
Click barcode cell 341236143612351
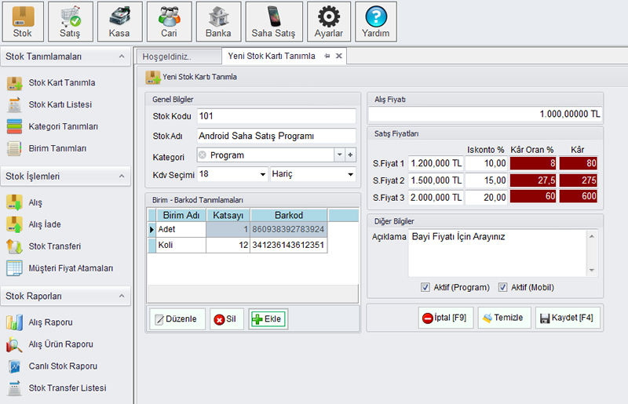[x=288, y=245]
